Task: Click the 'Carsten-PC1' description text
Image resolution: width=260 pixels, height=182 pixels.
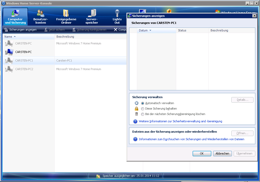Action: pos(64,60)
